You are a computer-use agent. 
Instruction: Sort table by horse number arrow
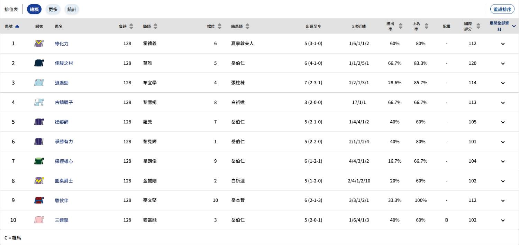[x=17, y=26]
